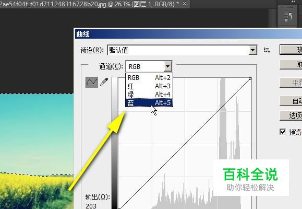Click the top OK button in Curves
The image size is (302, 209).
point(291,50)
